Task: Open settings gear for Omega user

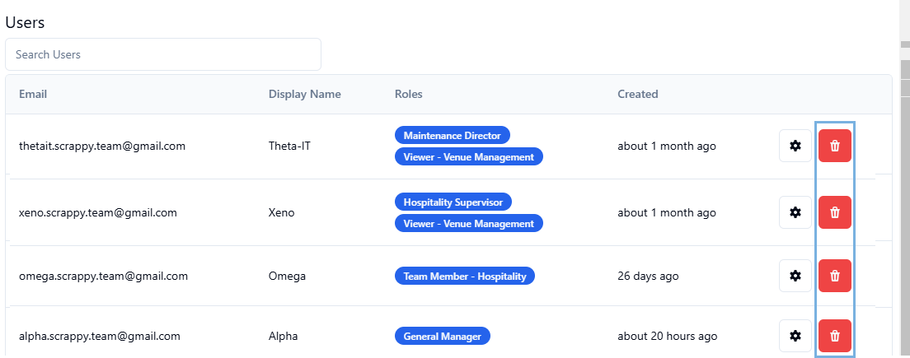Action: click(x=795, y=276)
